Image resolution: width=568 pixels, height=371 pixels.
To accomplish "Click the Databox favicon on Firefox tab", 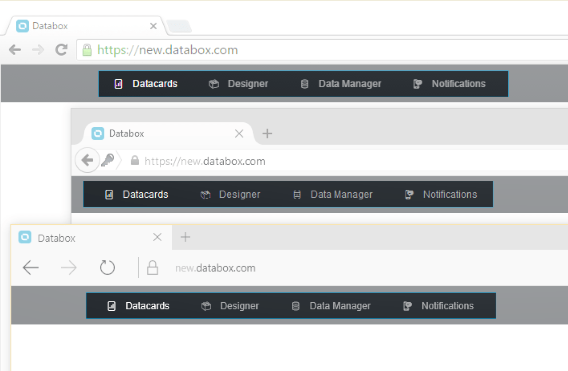I will pyautogui.click(x=98, y=133).
